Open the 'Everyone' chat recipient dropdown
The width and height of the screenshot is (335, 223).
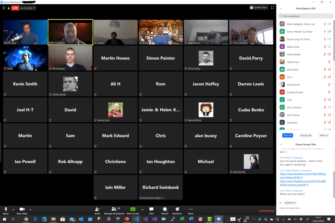tap(290, 202)
